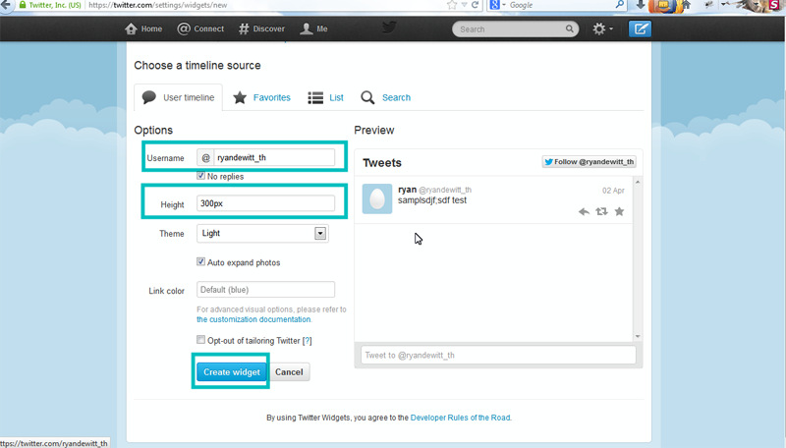Click the Twitter, Inc. site identity padlock

tap(23, 5)
